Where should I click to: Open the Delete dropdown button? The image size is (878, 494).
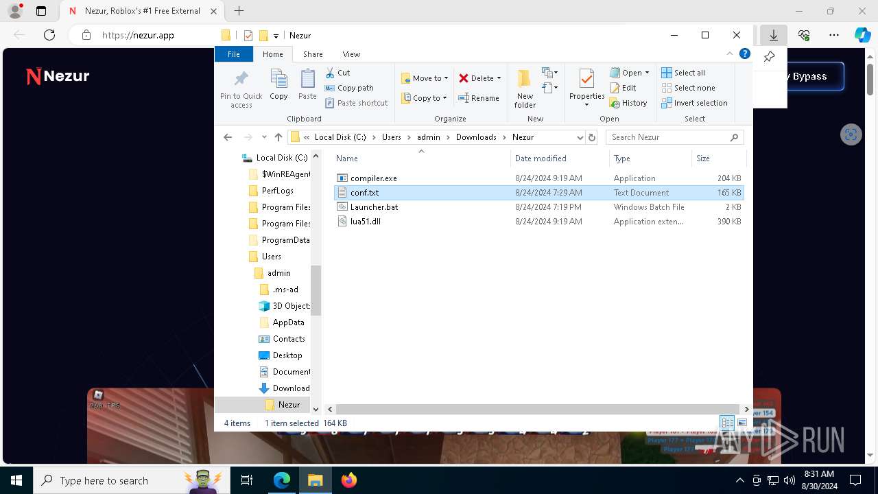click(479, 78)
